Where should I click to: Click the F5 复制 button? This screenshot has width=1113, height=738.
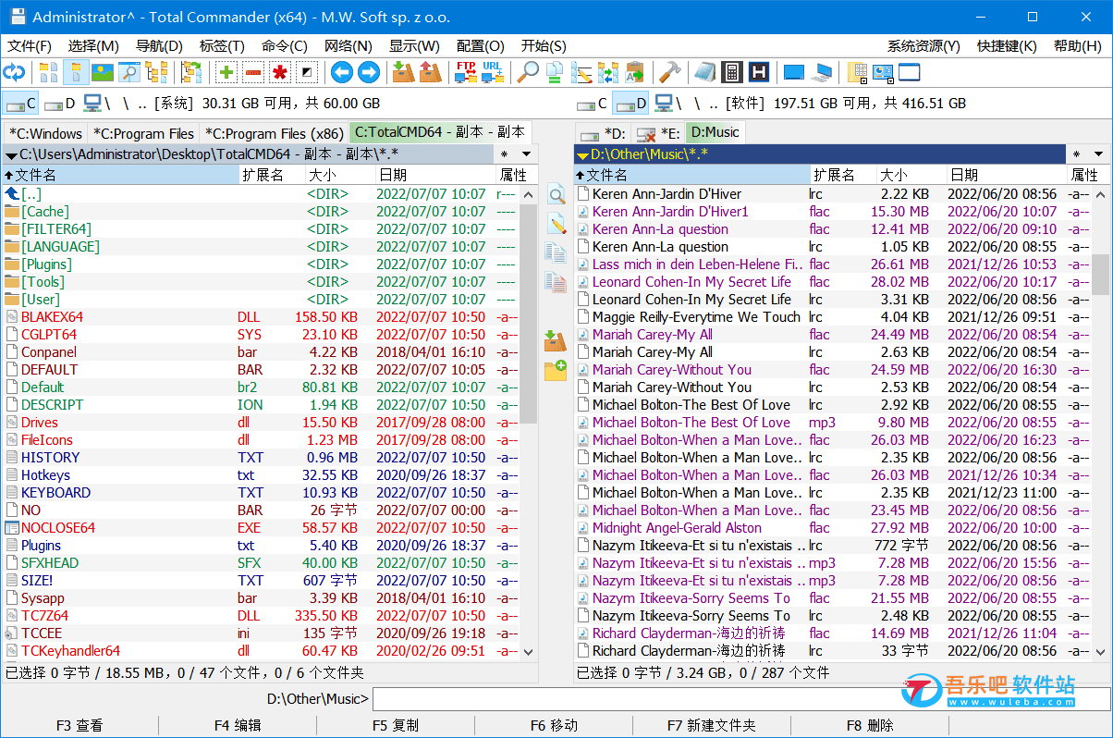tap(396, 726)
